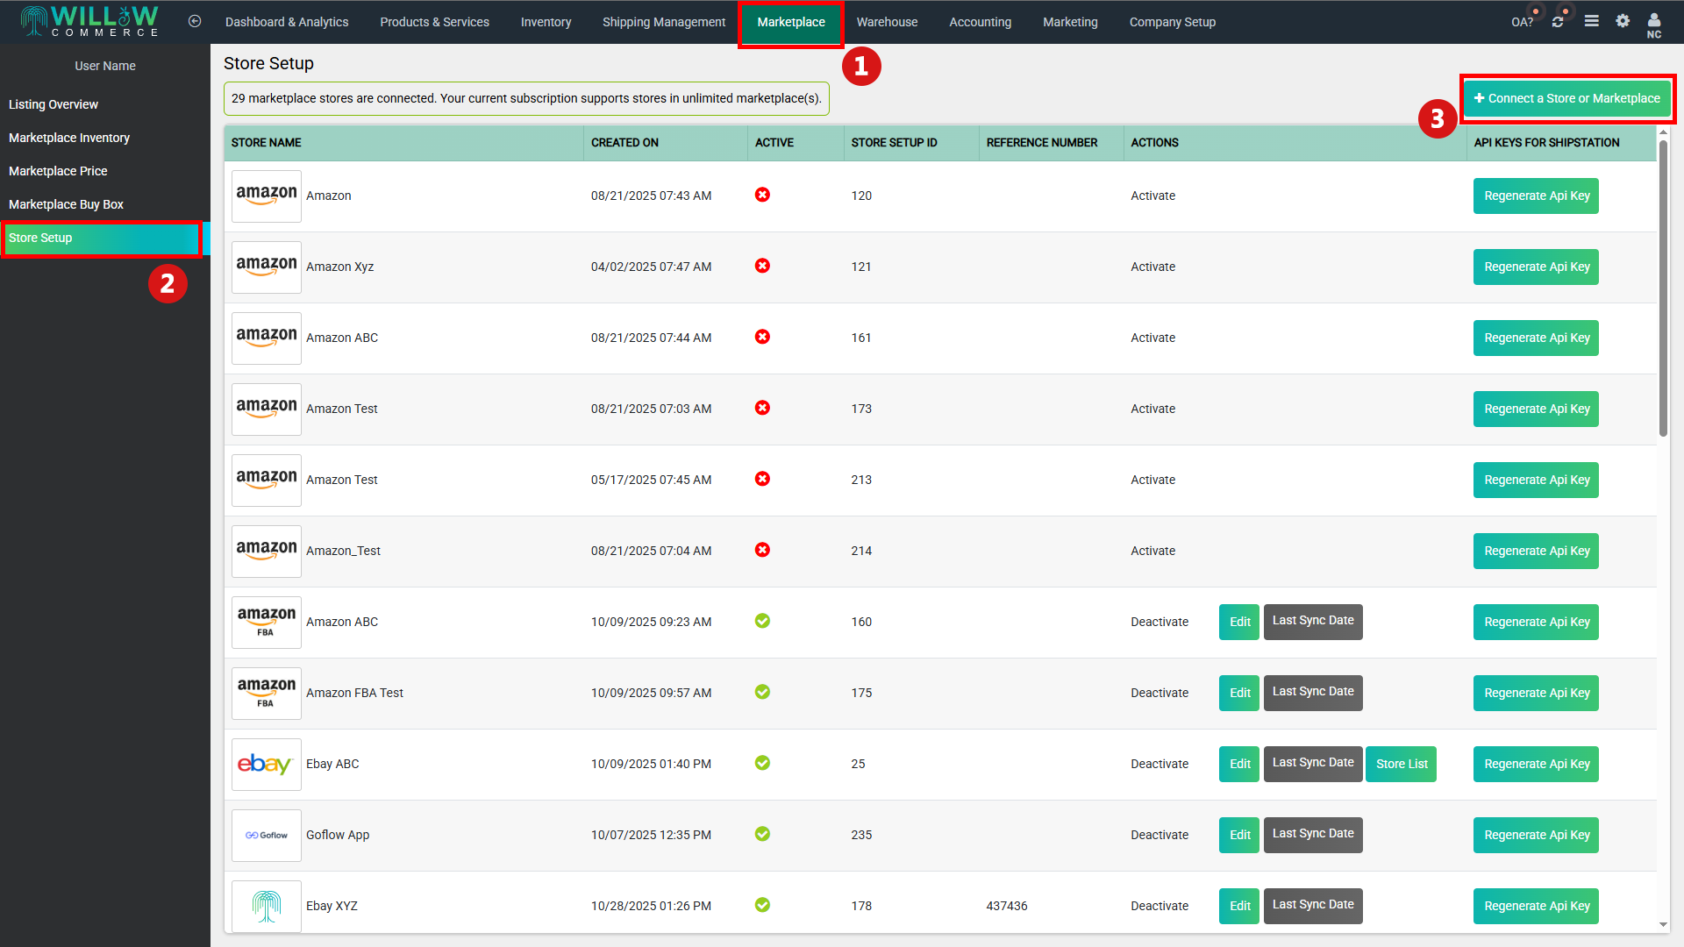Click the Goflow App store logo

(x=266, y=835)
